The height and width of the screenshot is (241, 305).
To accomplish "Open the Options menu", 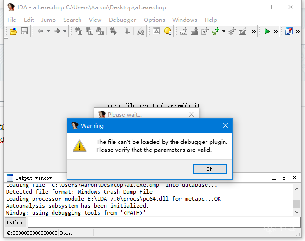I will point(154,20).
